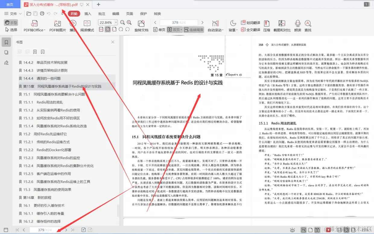Select the 选择 cursor tool
Image resolution: width=374 pixels, height=234 pixels.
[x=11, y=30]
